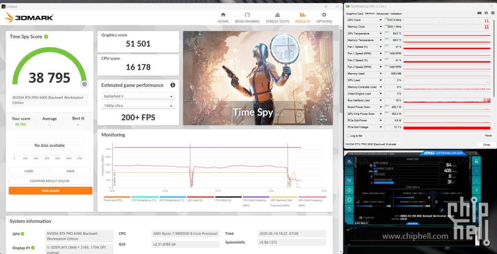This screenshot has height=254, width=497.
Task: Open the fan speed settings gear icon
Action: (x=436, y=202)
